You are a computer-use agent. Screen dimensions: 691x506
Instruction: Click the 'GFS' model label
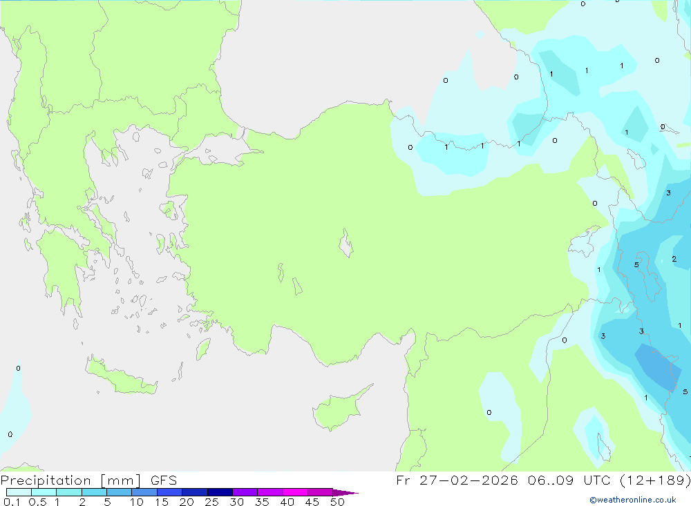[164, 480]
